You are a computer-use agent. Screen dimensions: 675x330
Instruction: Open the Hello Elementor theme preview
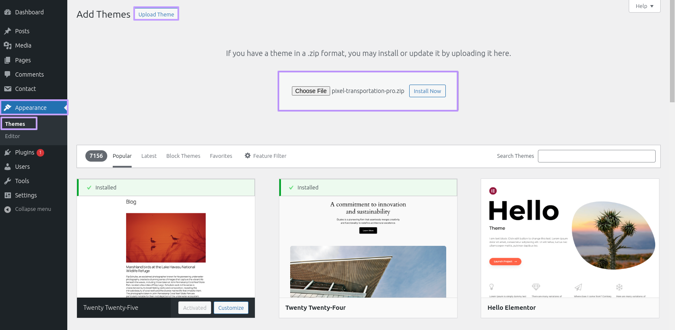(x=570, y=238)
